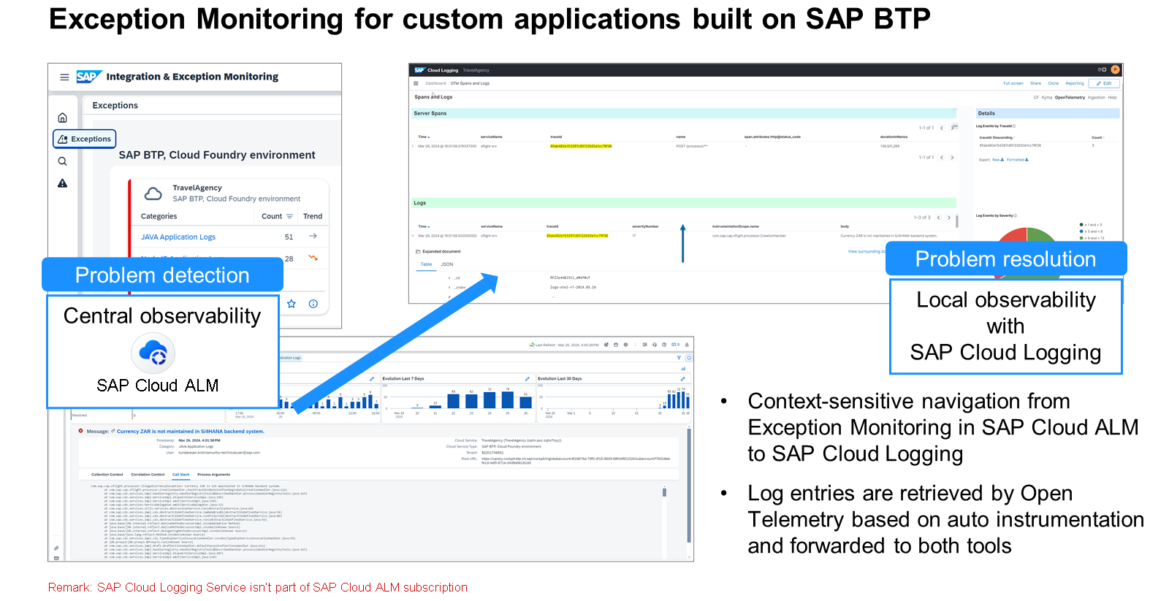1169x601 pixels.
Task: Go to the Home icon in the left sidebar
Action: click(x=63, y=118)
